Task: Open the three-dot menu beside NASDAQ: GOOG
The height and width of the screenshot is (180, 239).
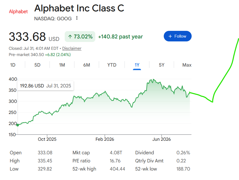Action: pos(77,18)
